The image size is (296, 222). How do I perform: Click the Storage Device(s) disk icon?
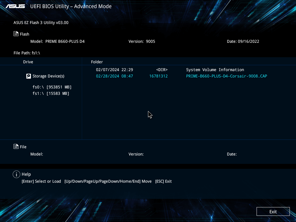tap(28, 76)
